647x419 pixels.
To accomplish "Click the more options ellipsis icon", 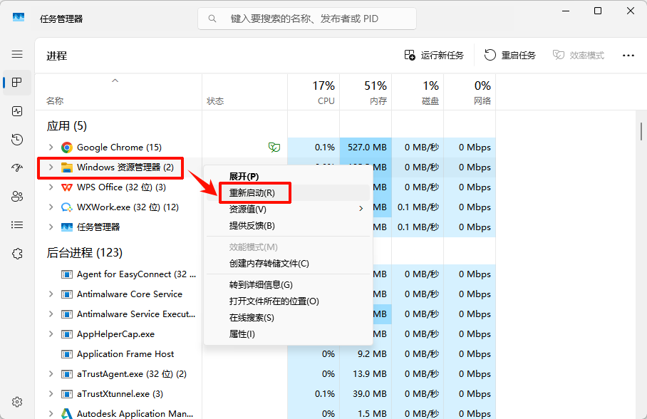I will (x=628, y=55).
